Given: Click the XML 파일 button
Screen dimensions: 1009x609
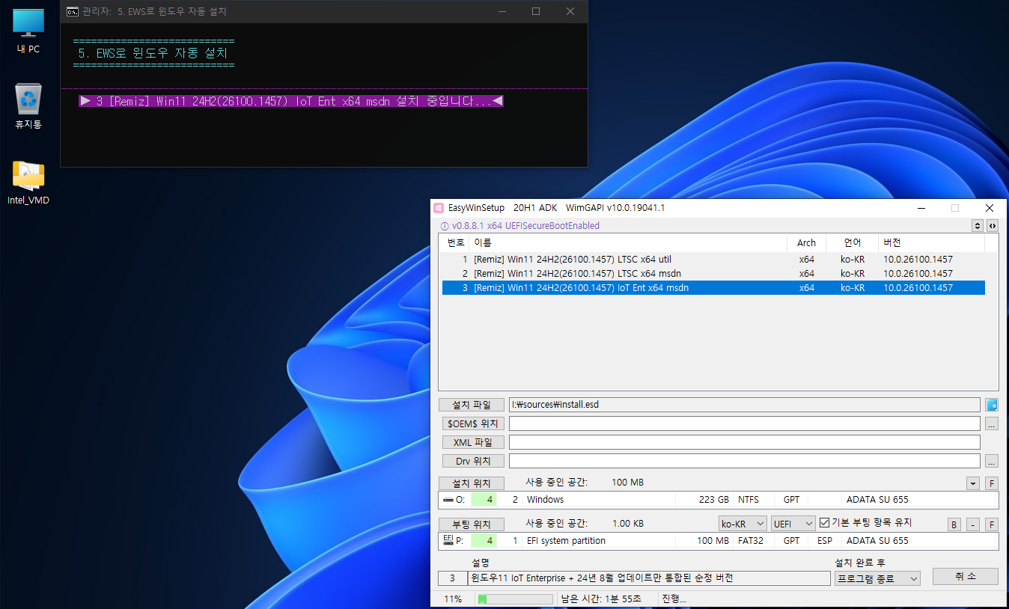Looking at the screenshot, I should pyautogui.click(x=472, y=442).
